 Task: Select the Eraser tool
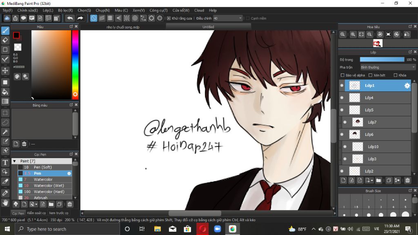pos(5,40)
